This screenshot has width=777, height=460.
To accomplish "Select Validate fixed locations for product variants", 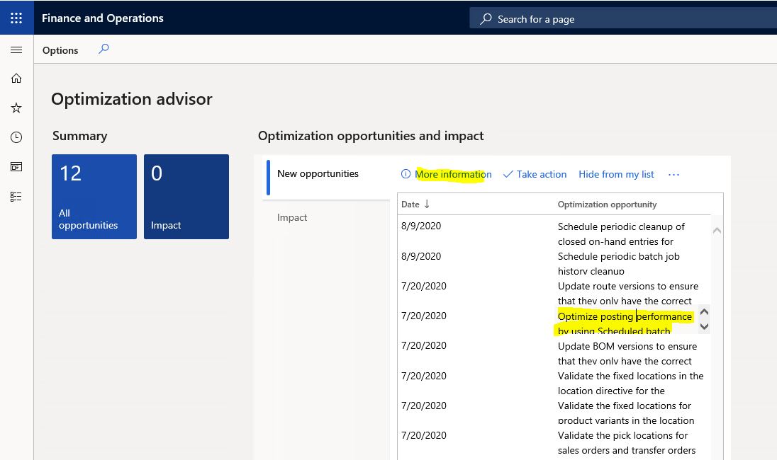I will (626, 413).
